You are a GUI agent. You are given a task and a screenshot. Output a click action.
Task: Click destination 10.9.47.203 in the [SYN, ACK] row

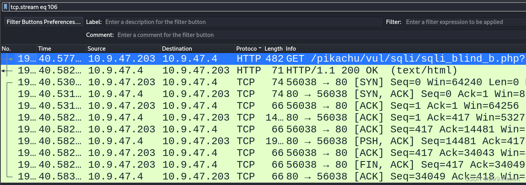point(196,94)
